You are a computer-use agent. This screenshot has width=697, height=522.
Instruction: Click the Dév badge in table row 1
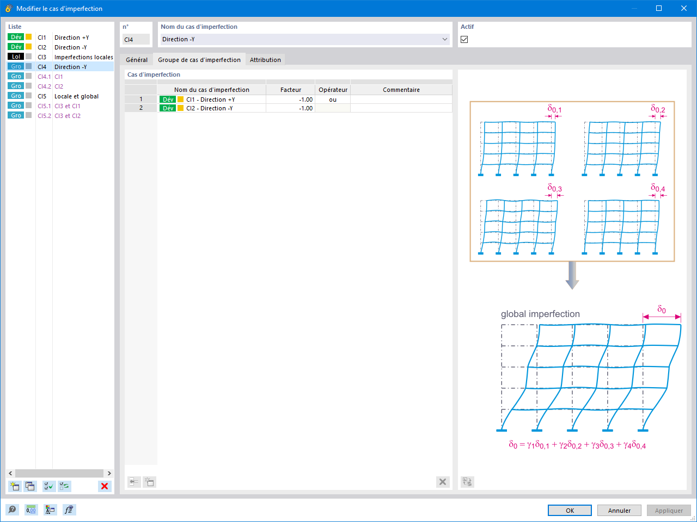(168, 100)
